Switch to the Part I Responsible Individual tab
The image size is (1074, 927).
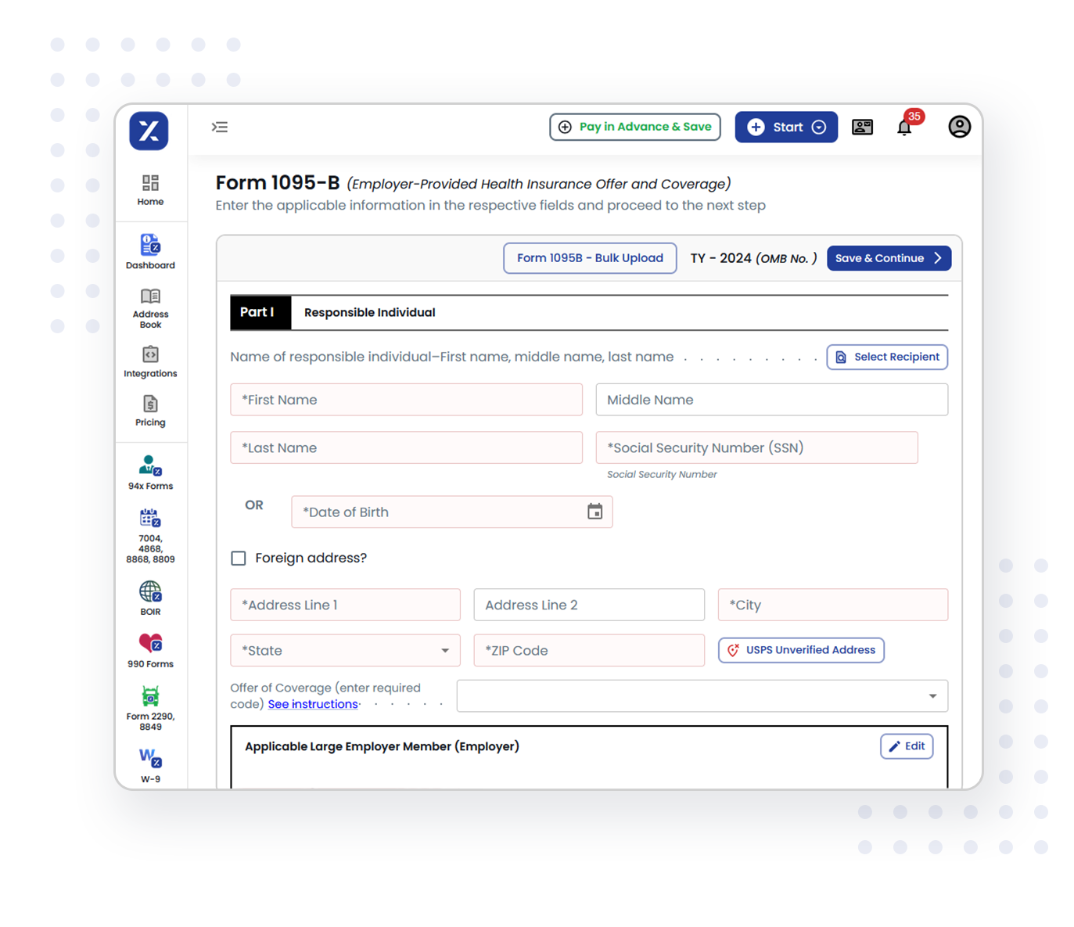coord(260,312)
